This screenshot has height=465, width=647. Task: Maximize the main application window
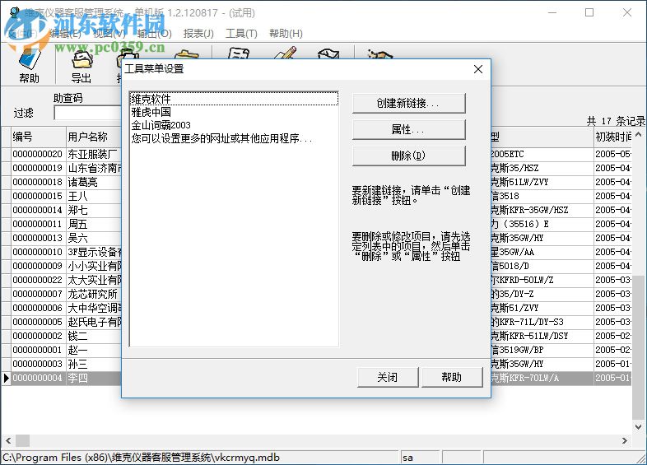tap(589, 12)
